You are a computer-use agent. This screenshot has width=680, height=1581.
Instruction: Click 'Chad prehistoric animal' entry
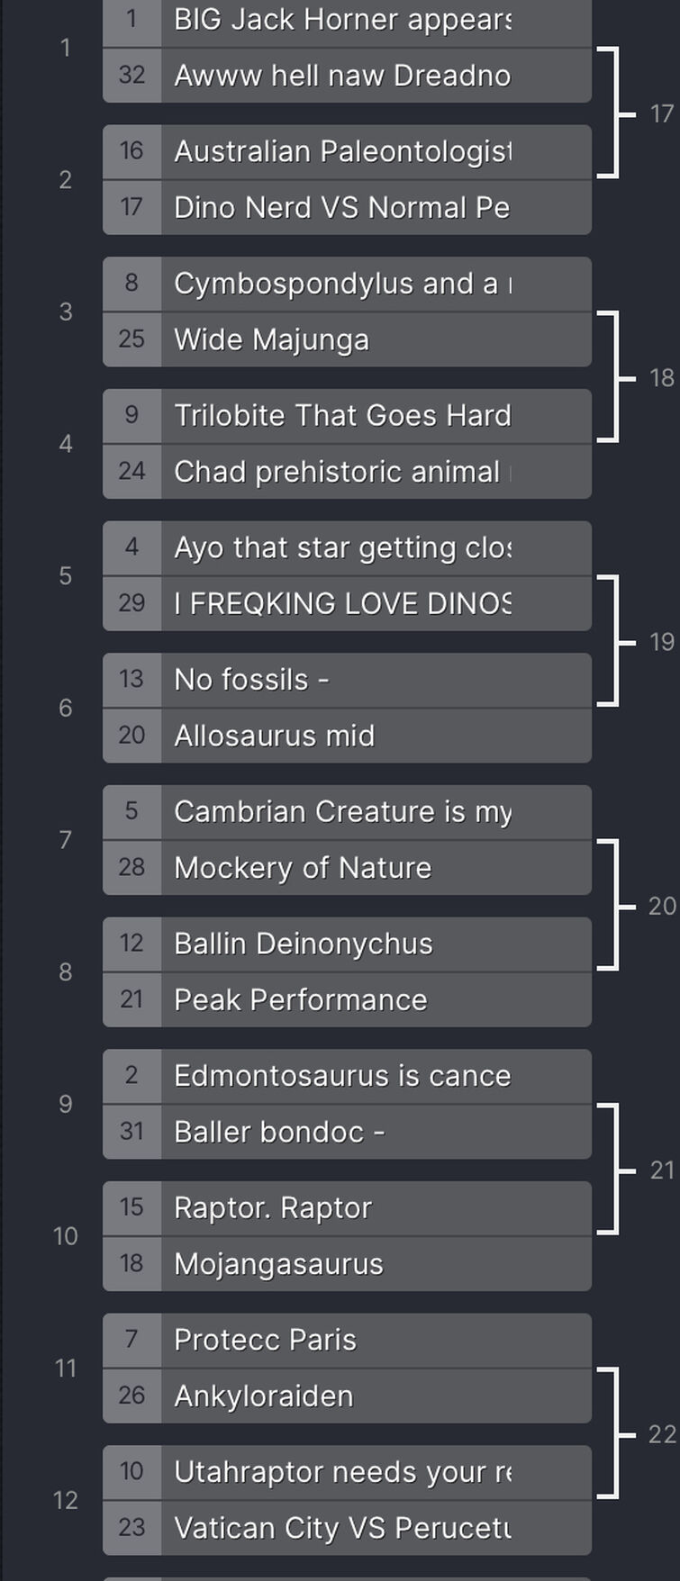(347, 472)
